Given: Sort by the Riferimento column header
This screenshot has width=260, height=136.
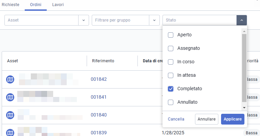Looking at the screenshot, I should [x=103, y=61].
